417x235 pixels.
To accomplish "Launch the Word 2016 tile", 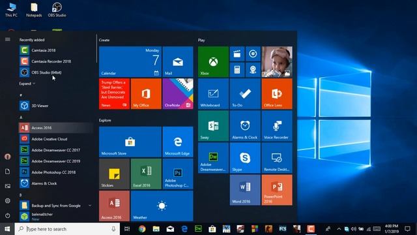I will pos(245,190).
